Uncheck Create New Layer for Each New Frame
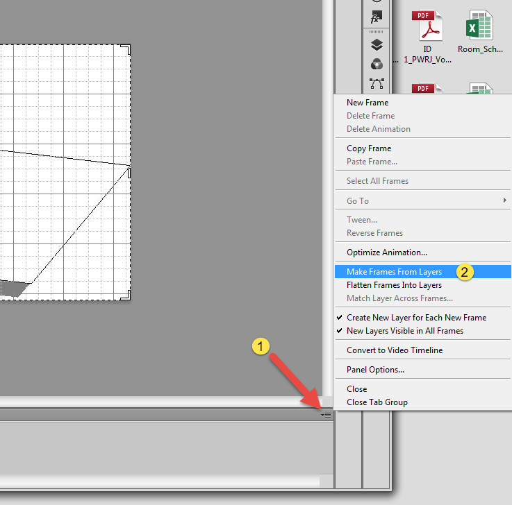This screenshot has height=505, width=512. [x=422, y=318]
